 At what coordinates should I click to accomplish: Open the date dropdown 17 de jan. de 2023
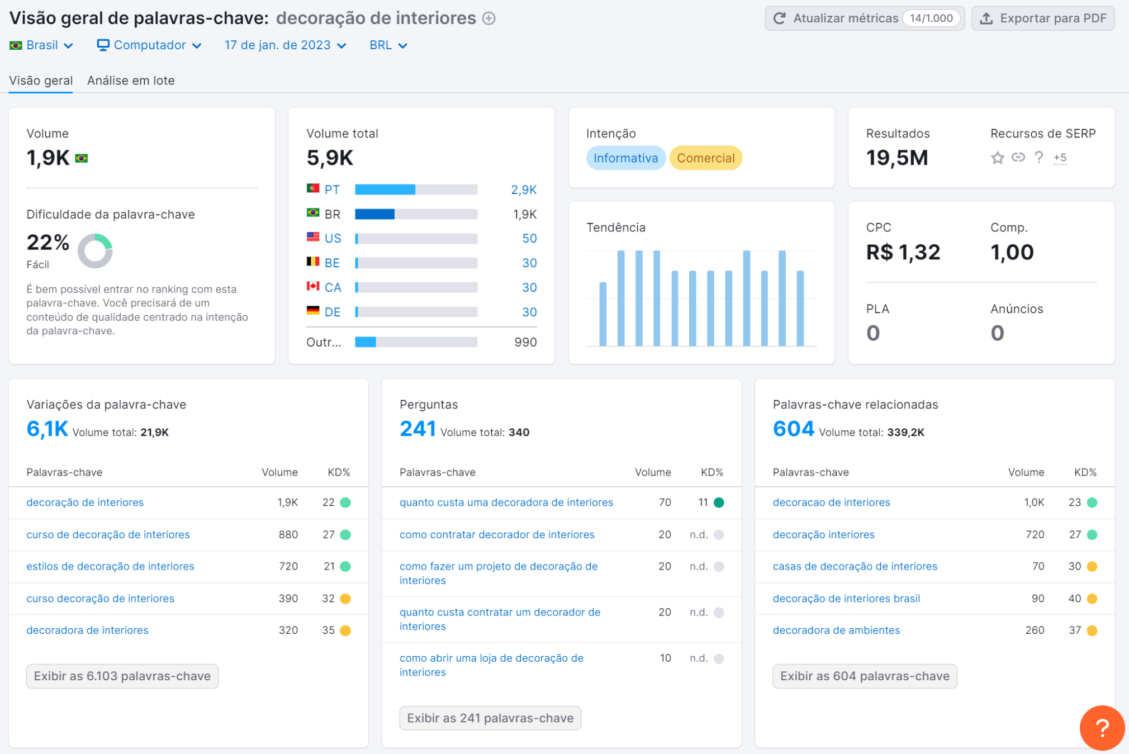coord(285,45)
